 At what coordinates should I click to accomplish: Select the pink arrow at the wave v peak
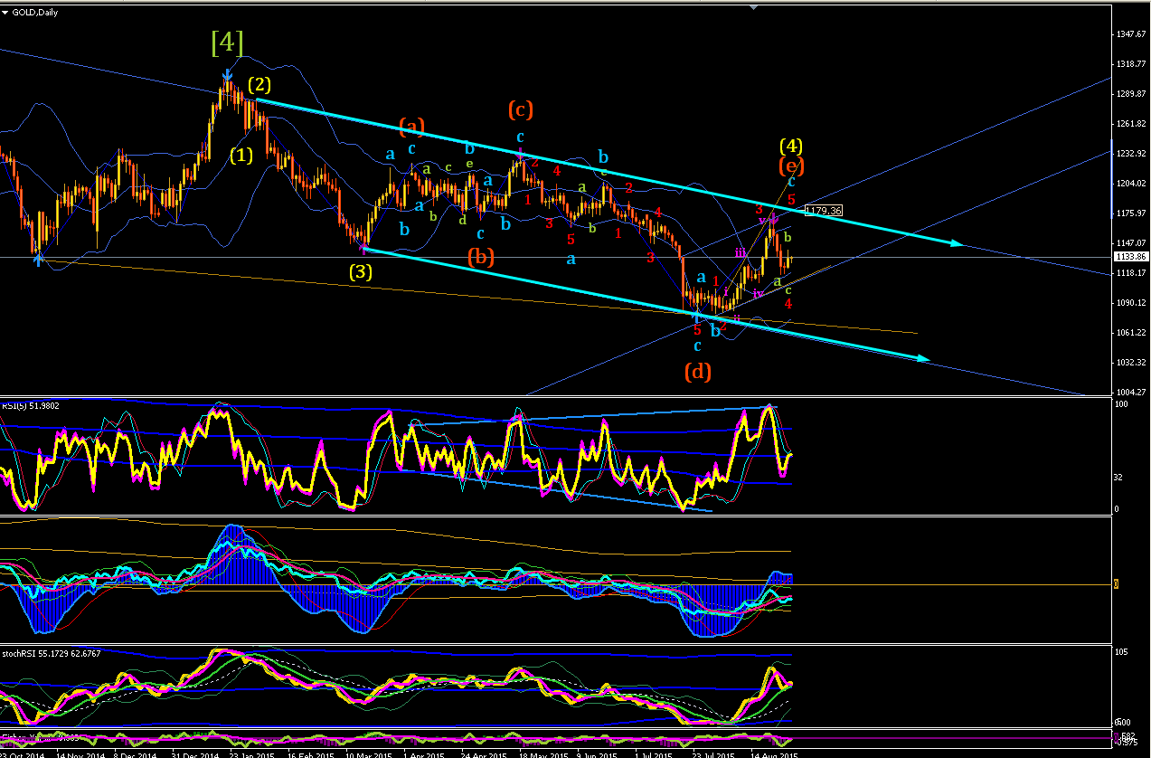click(774, 217)
